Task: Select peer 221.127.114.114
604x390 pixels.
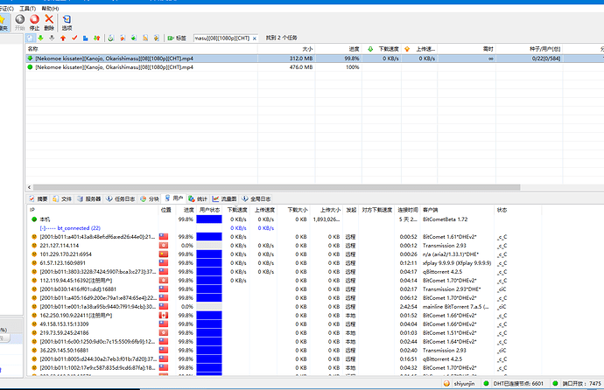Action: 284,246
